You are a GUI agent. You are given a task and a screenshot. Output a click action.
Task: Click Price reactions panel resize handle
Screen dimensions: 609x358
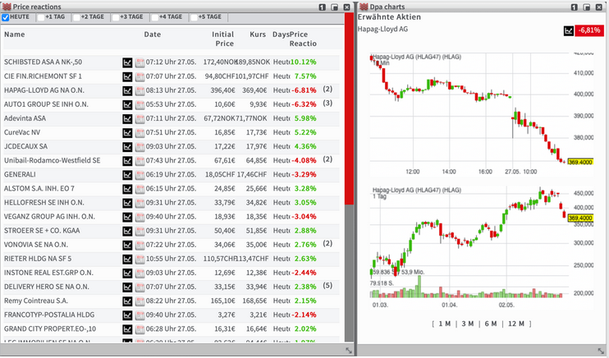[x=349, y=351]
